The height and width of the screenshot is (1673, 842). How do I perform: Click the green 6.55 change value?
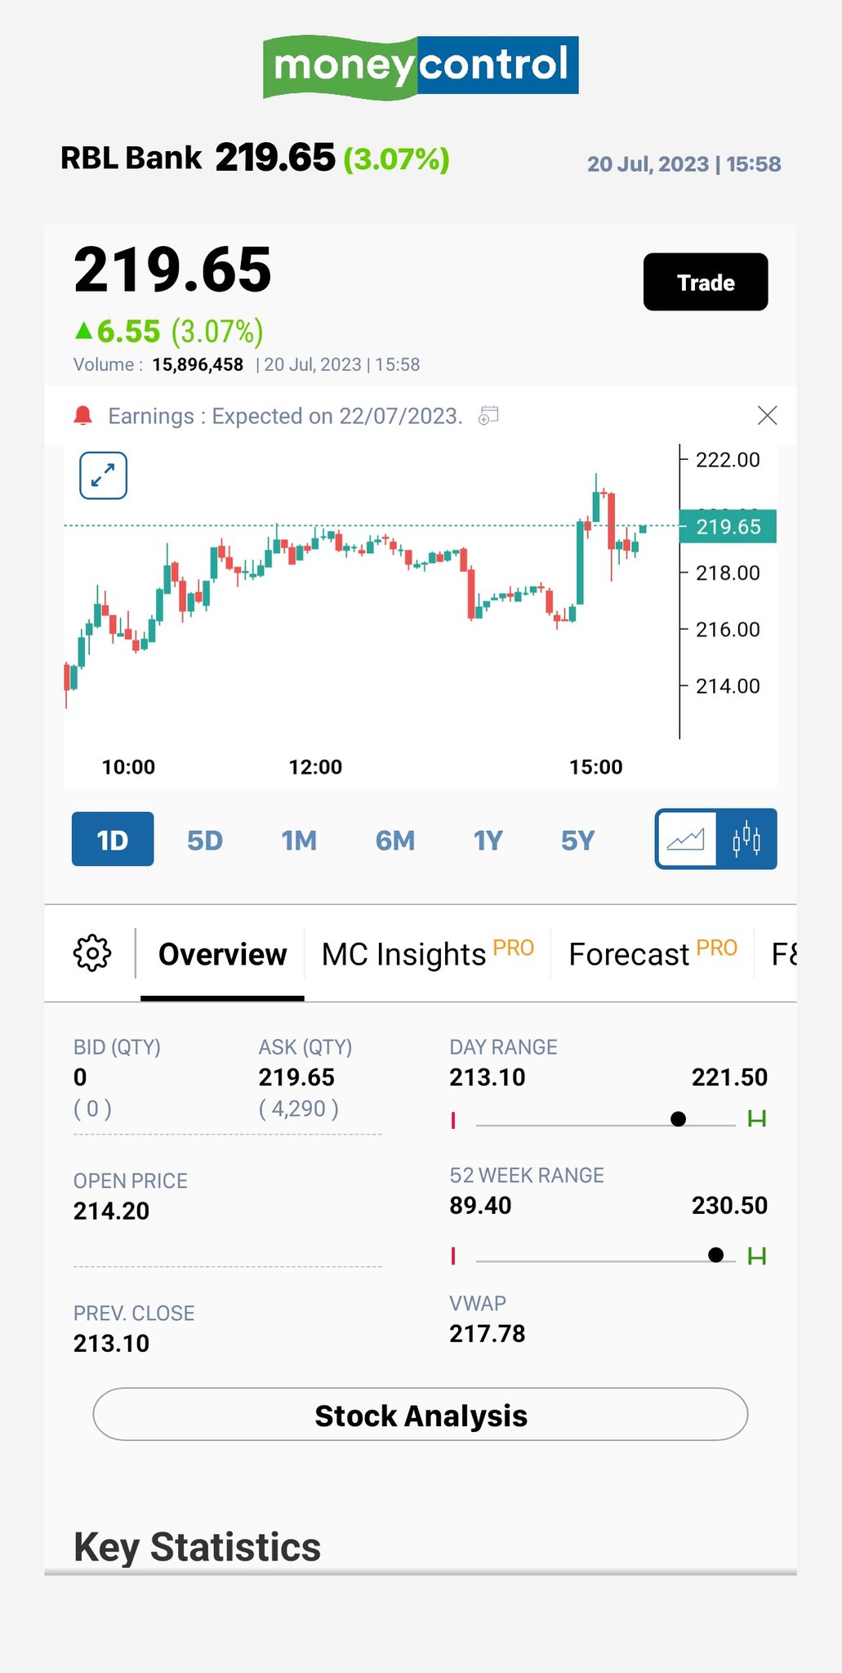pos(128,332)
